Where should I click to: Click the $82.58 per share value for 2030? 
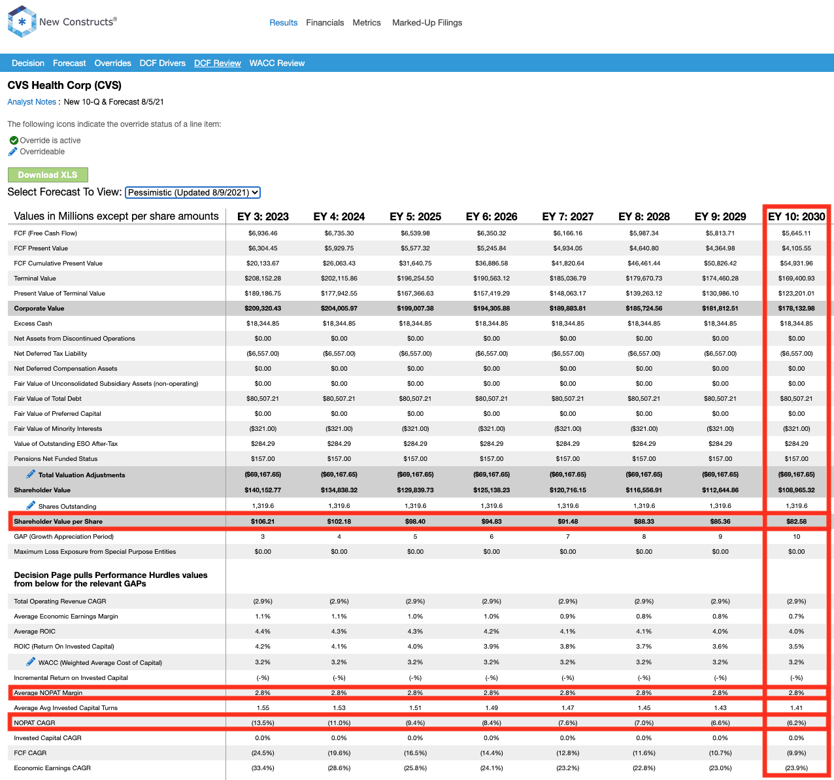[x=797, y=522]
